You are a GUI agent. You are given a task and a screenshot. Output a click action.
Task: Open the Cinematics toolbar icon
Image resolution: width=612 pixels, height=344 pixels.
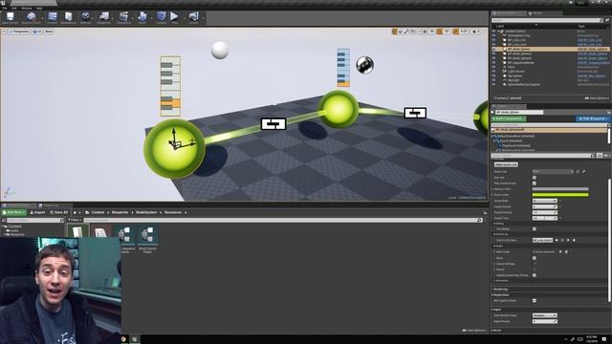pos(123,17)
